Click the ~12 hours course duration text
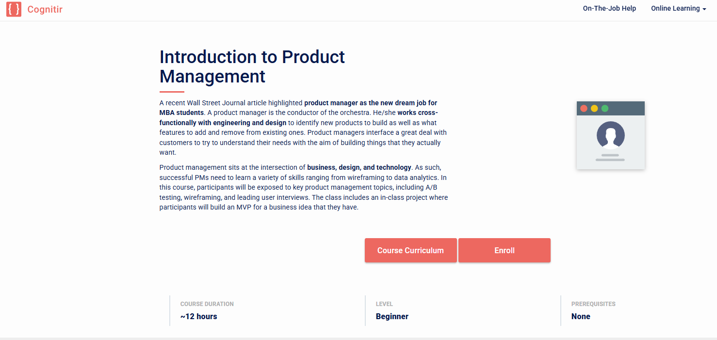This screenshot has height=340, width=717. [198, 316]
